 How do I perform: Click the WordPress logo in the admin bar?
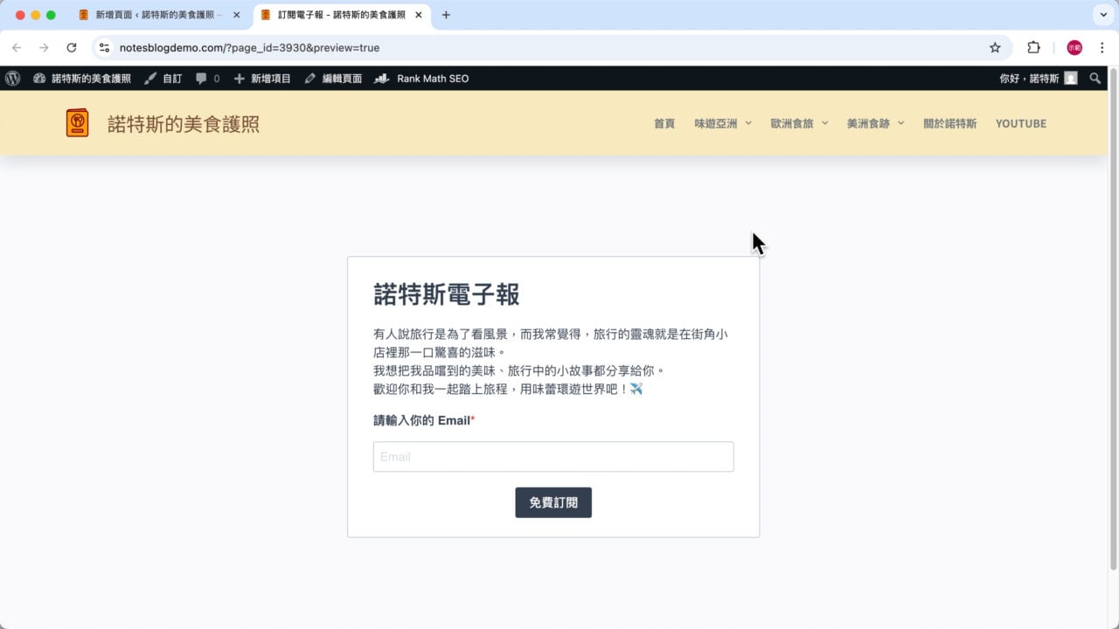(x=12, y=78)
